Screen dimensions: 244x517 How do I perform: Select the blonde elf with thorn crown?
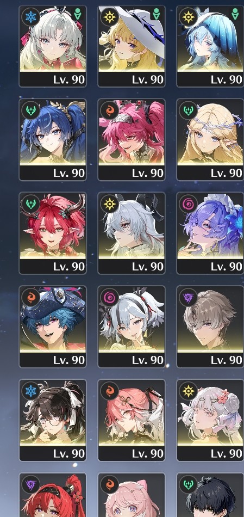[210, 140]
